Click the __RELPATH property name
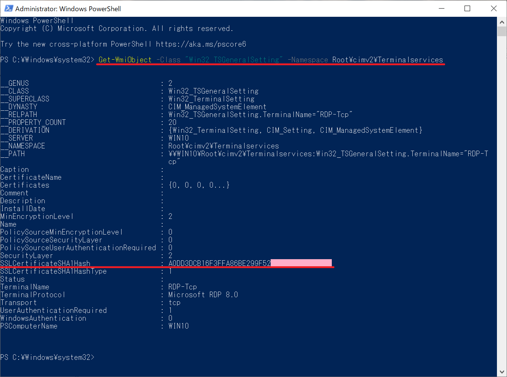 click(19, 114)
